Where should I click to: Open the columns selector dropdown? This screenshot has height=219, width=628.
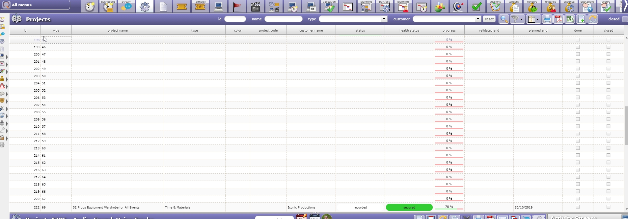533,19
